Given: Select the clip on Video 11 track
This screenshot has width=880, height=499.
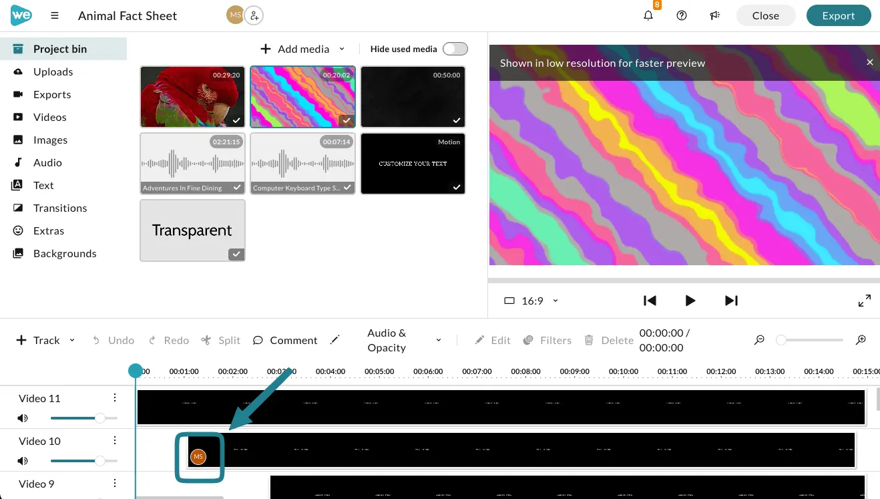Looking at the screenshot, I should click(501, 407).
